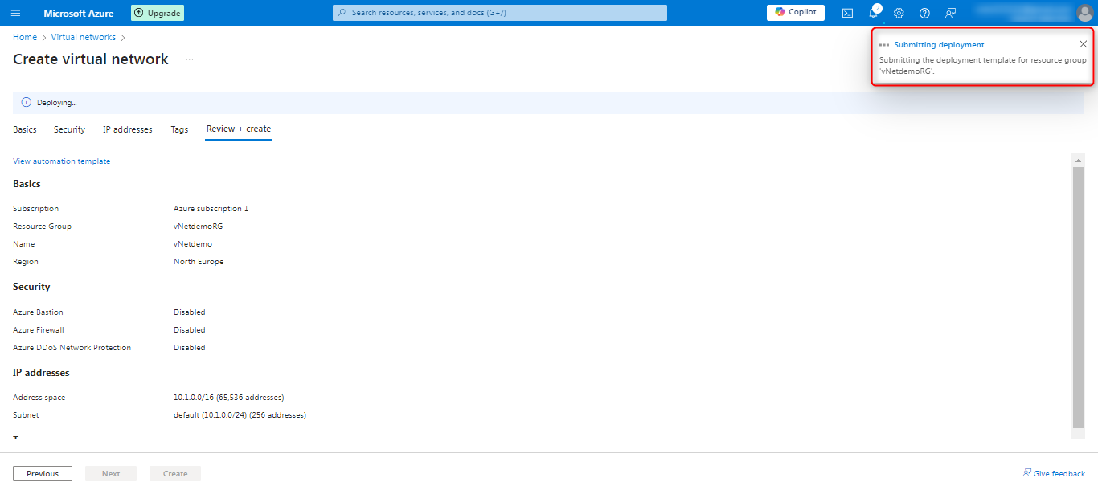Switch to the Tags tab
Screen dimensions: 1098x494
(179, 129)
